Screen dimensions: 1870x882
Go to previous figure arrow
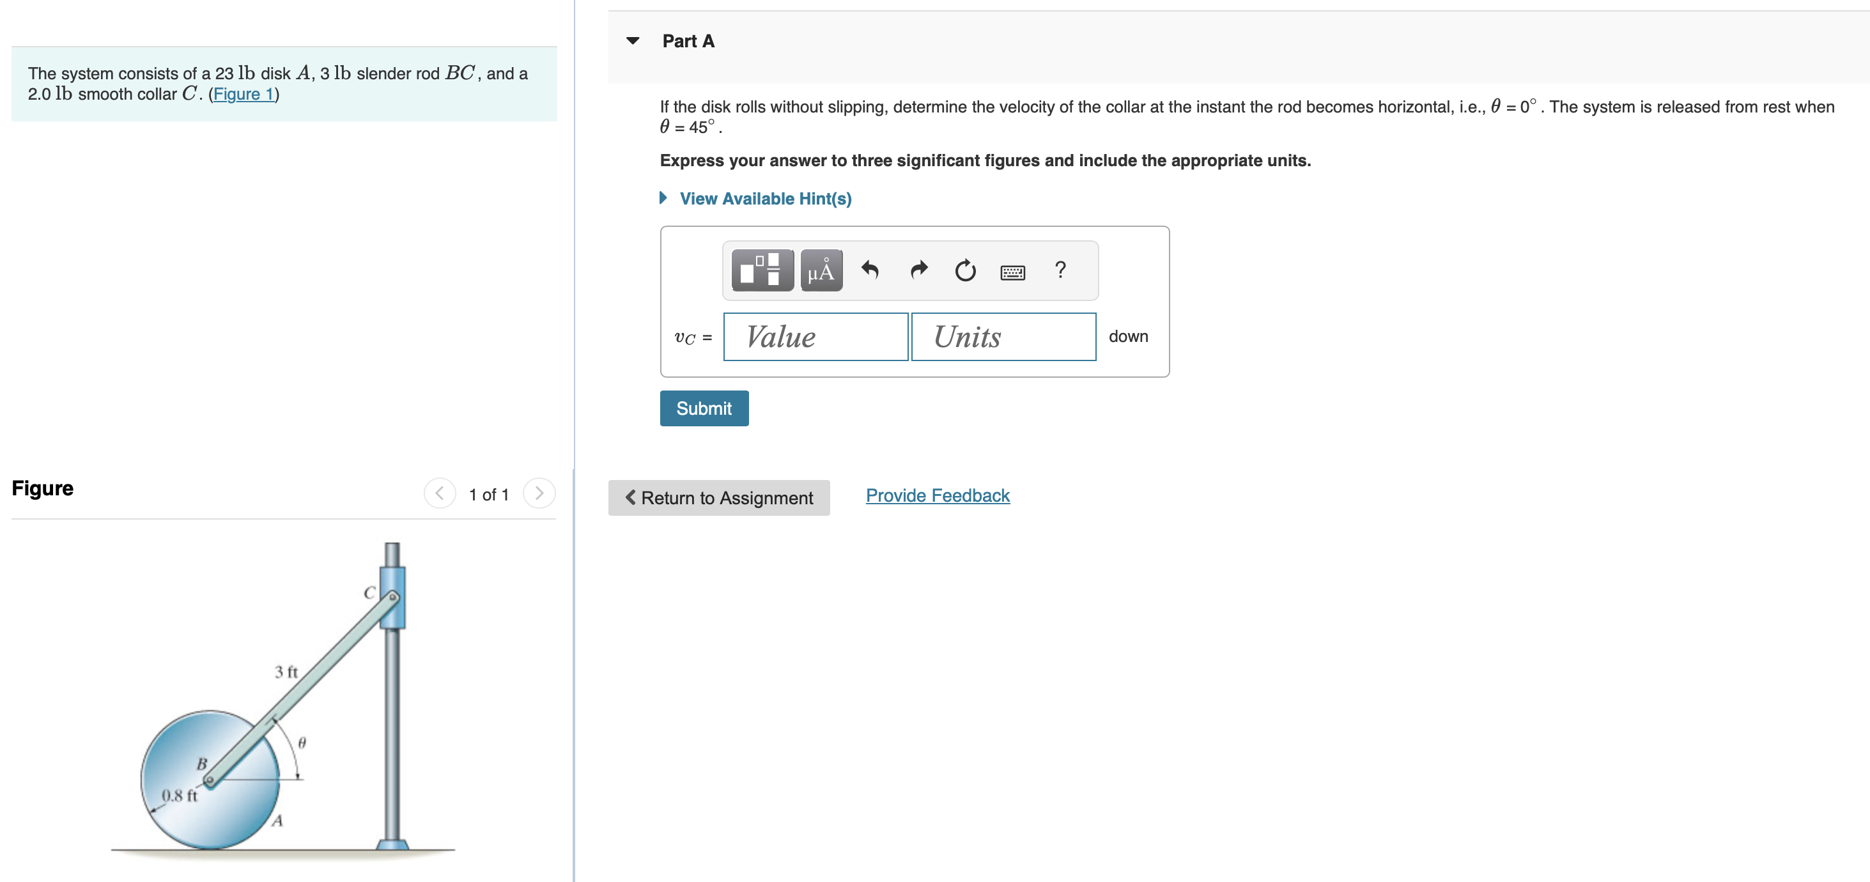(439, 493)
